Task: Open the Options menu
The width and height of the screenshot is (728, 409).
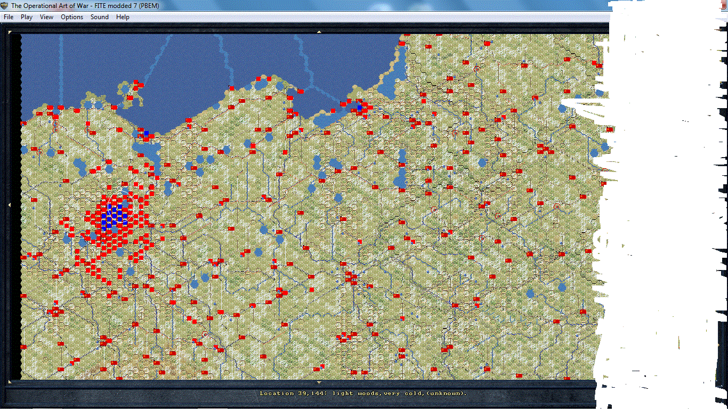Action: [72, 17]
